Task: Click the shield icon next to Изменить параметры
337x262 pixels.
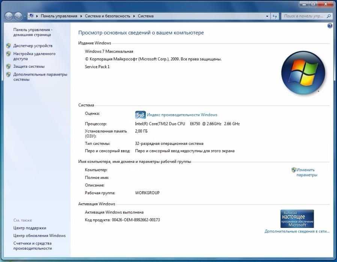Action: 293,170
